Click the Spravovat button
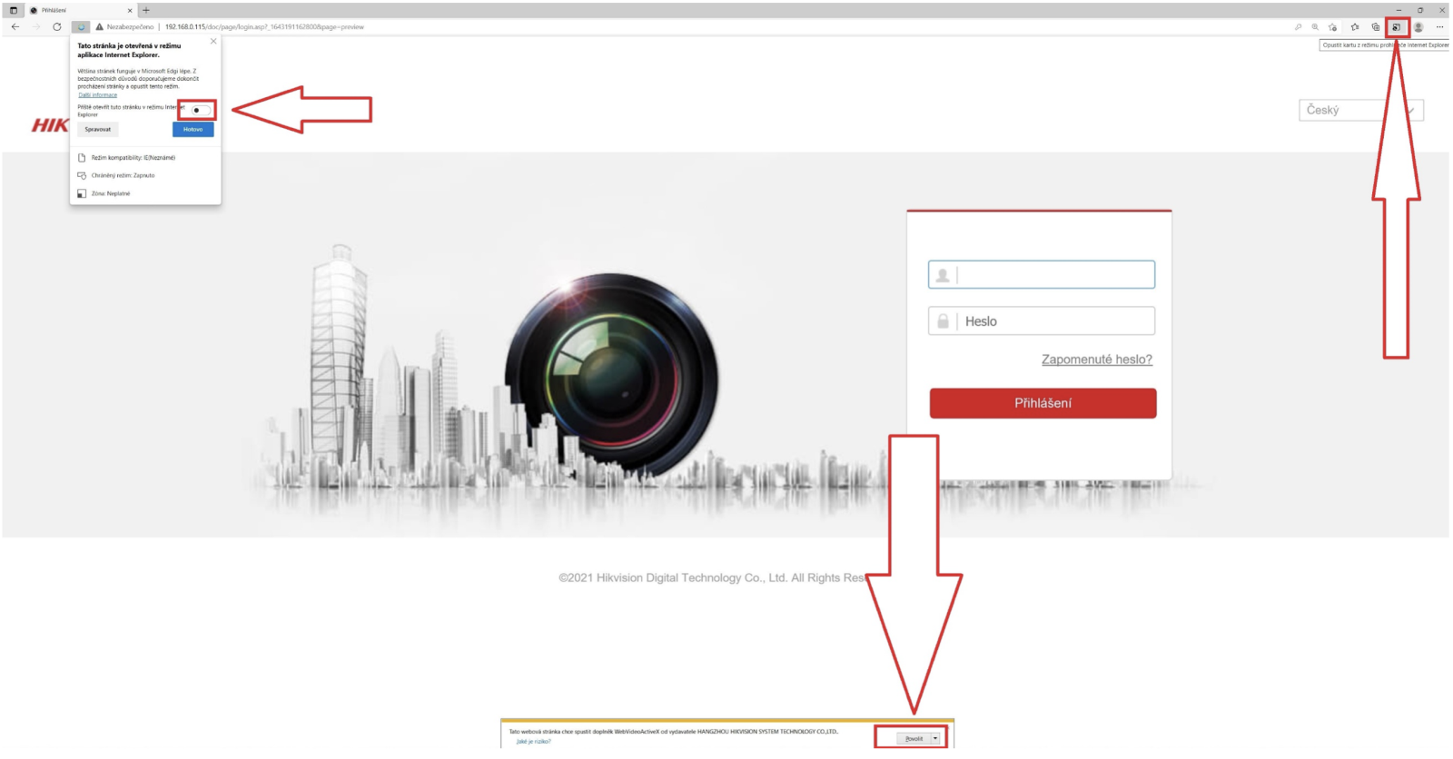 point(98,130)
